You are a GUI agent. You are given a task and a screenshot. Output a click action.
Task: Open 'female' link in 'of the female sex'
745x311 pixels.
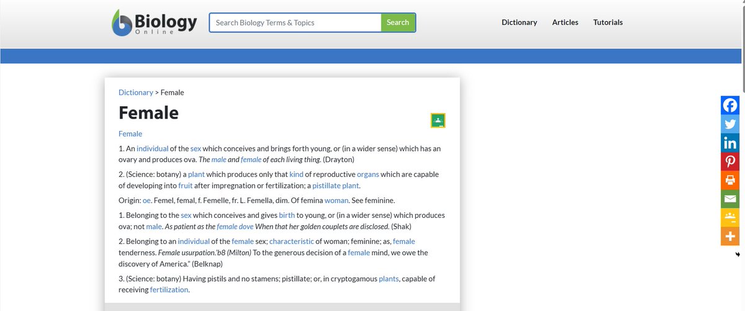(243, 241)
